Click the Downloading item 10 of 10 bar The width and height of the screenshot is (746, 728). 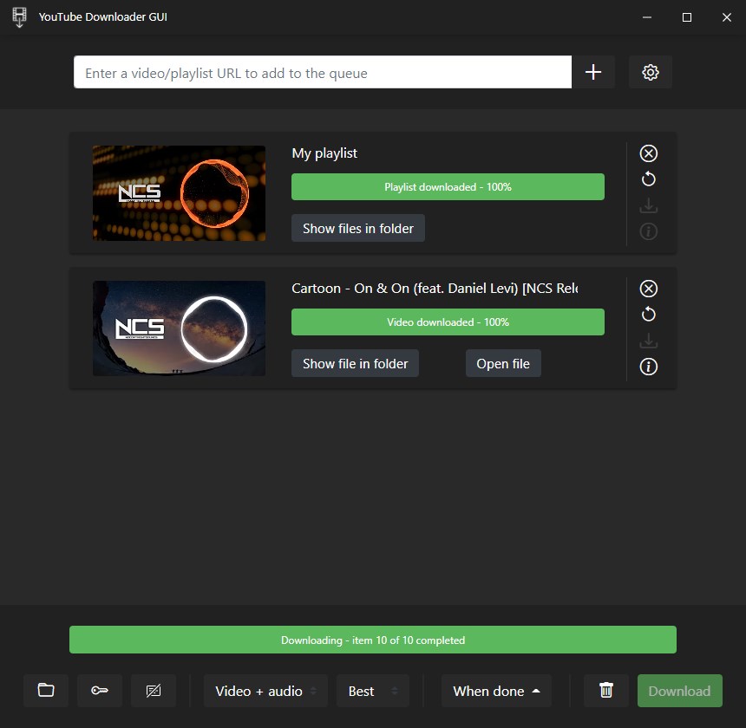pos(372,640)
